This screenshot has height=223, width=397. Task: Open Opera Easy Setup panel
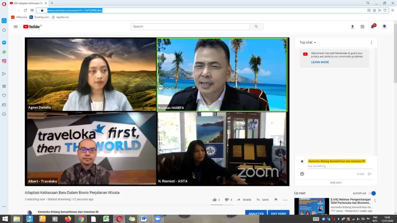[x=393, y=10]
